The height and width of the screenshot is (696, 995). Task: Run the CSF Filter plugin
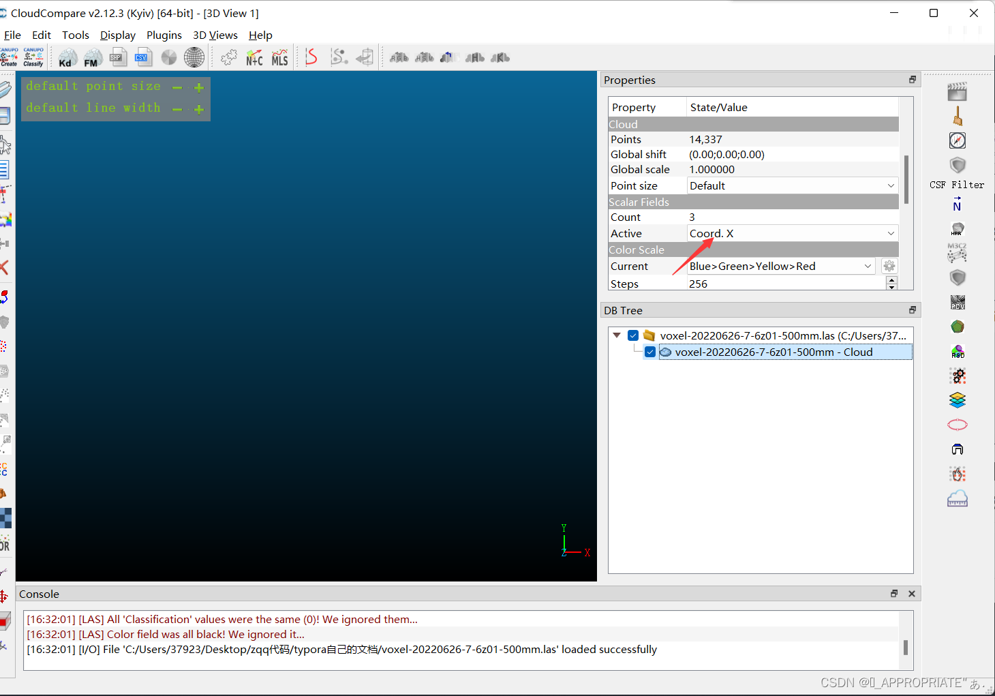pyautogui.click(x=958, y=166)
